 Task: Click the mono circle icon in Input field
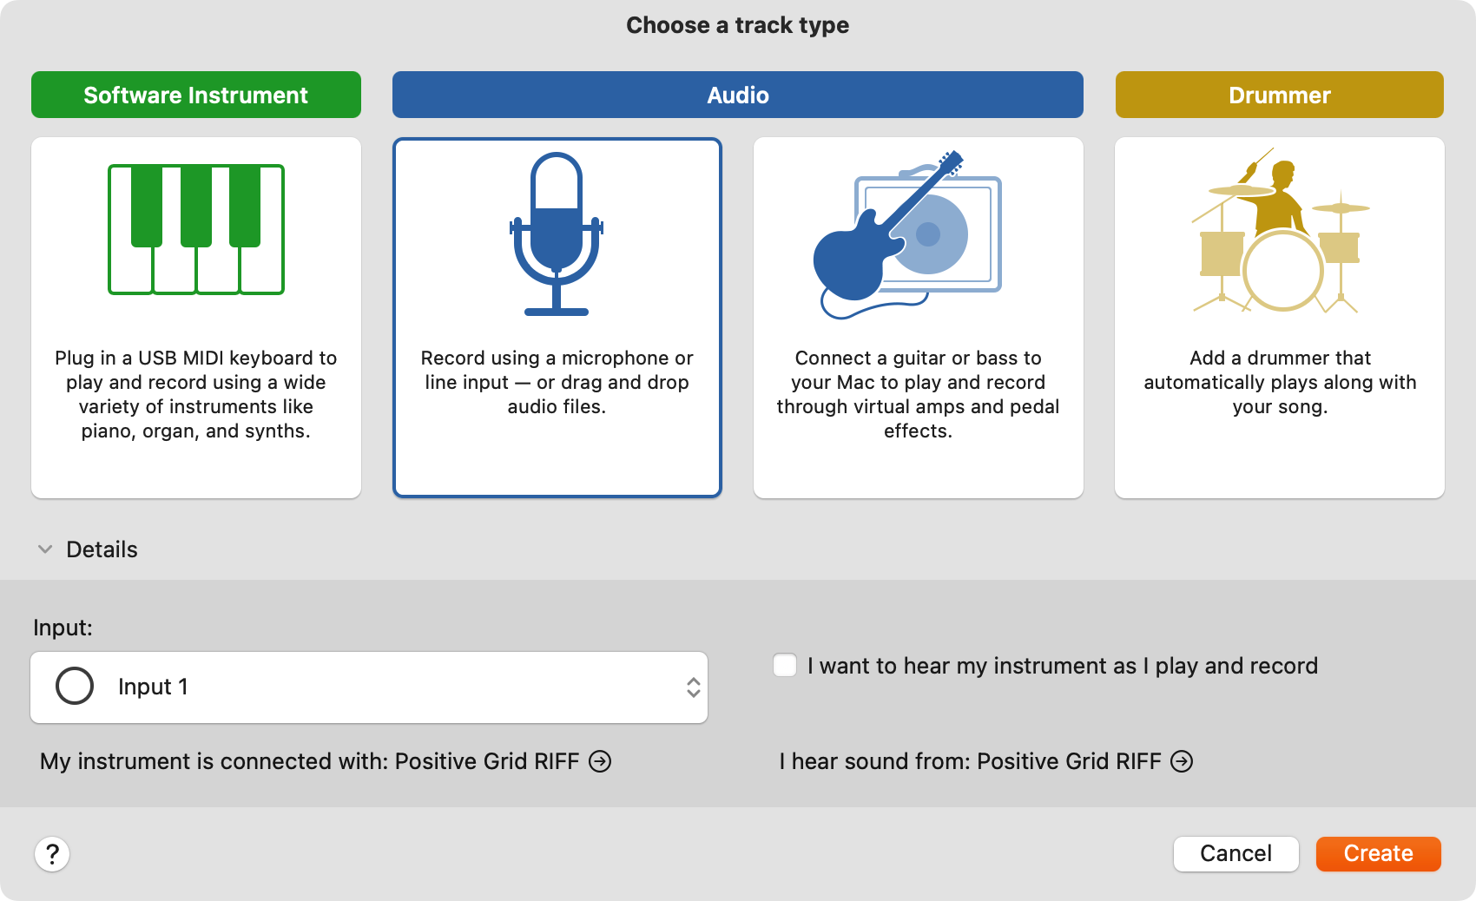tap(75, 686)
